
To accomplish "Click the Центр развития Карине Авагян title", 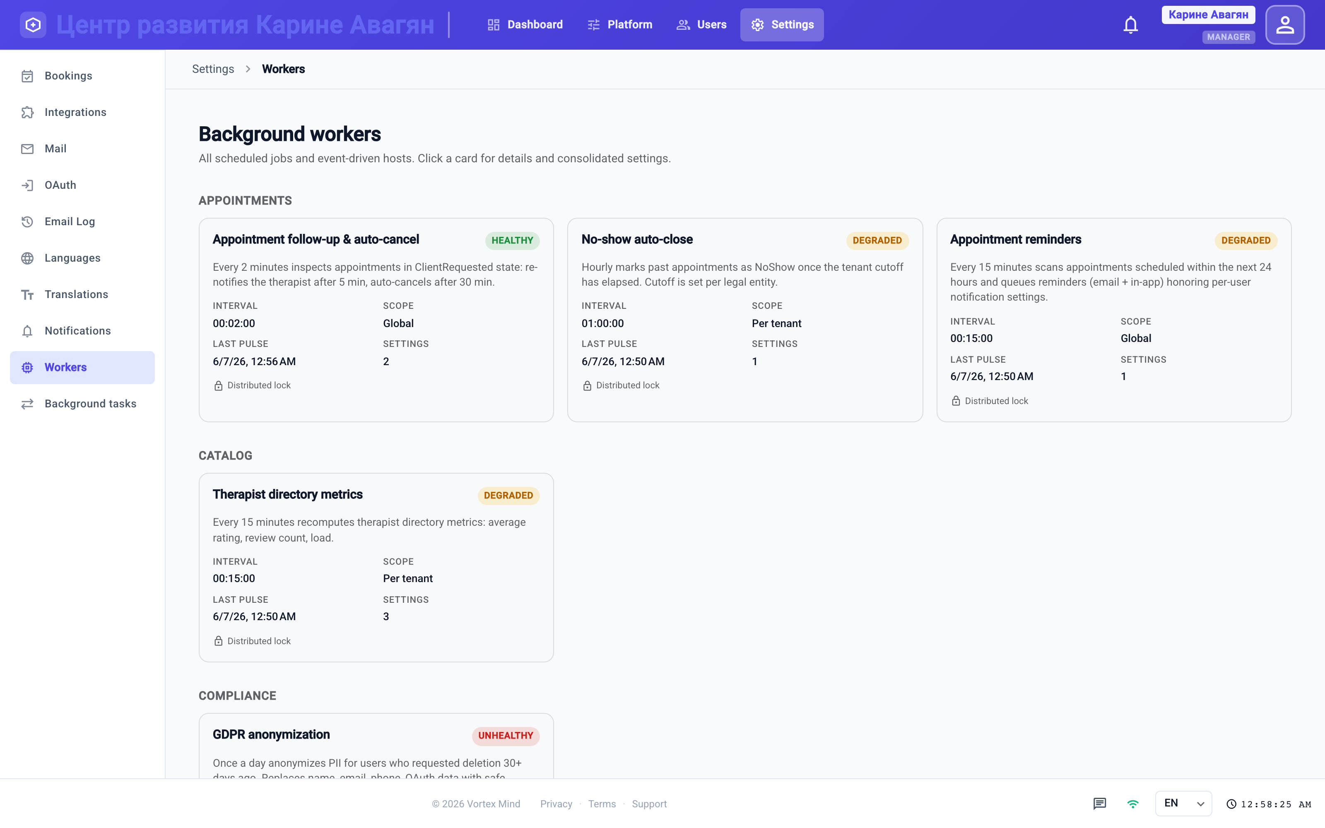I will [x=245, y=25].
